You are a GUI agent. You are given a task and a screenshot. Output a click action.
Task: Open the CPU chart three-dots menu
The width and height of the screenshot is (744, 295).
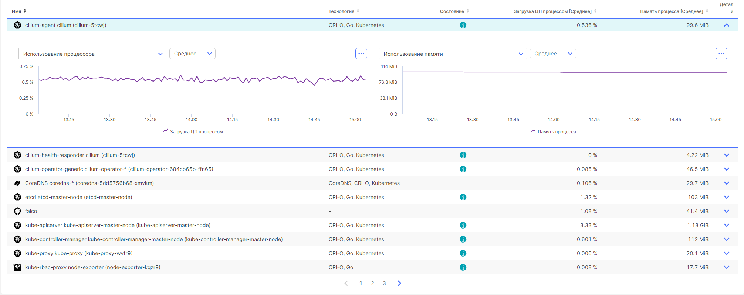click(361, 54)
